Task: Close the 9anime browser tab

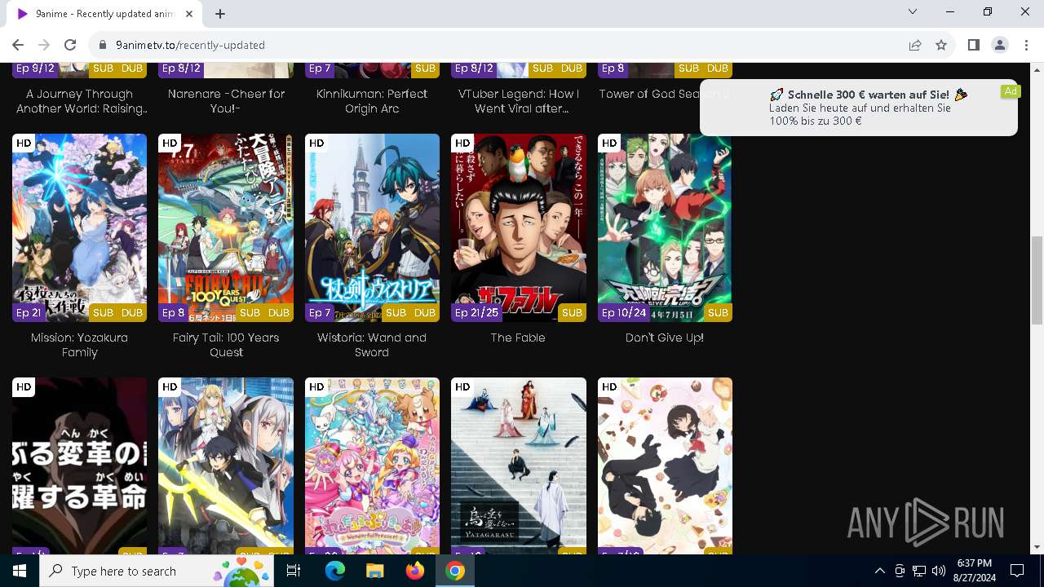Action: pyautogui.click(x=189, y=14)
